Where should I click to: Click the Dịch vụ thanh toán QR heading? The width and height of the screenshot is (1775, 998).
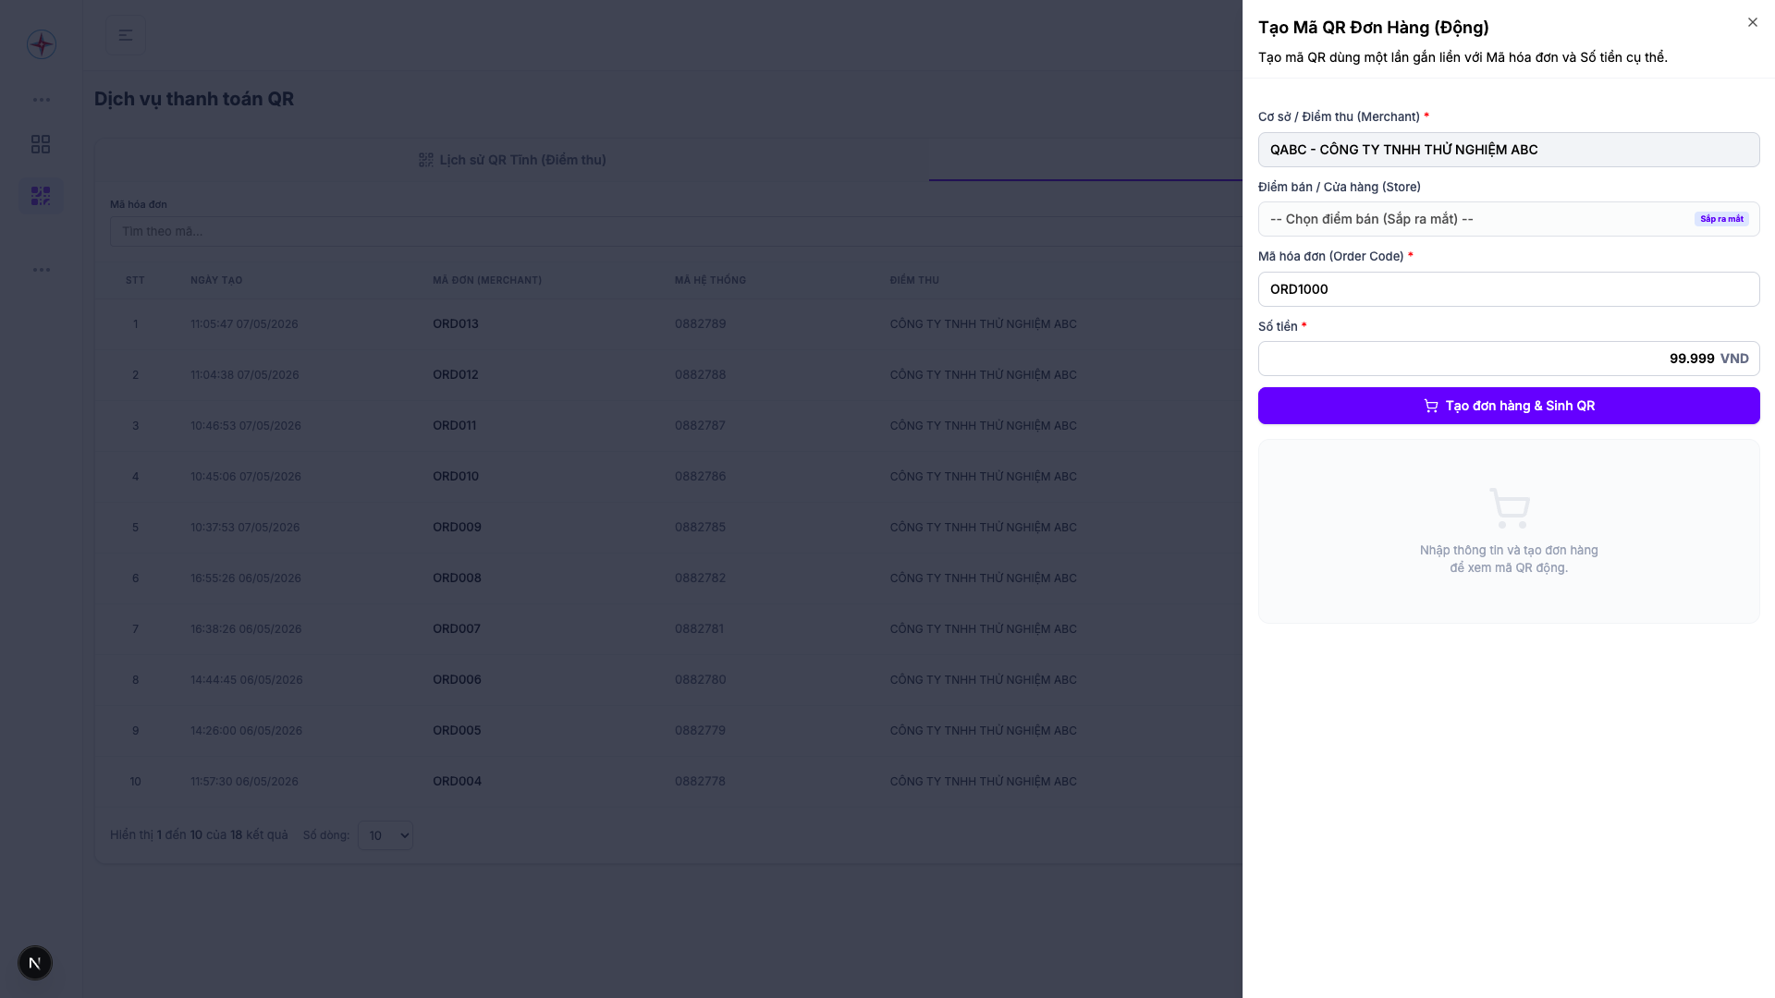click(x=194, y=99)
